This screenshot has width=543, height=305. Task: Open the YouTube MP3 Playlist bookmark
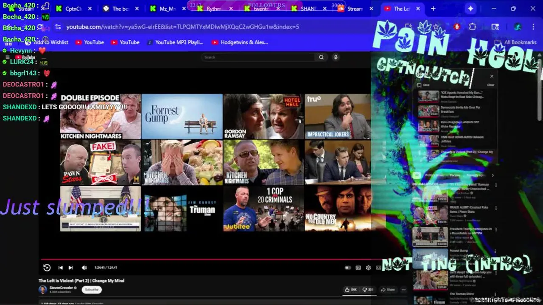click(175, 42)
